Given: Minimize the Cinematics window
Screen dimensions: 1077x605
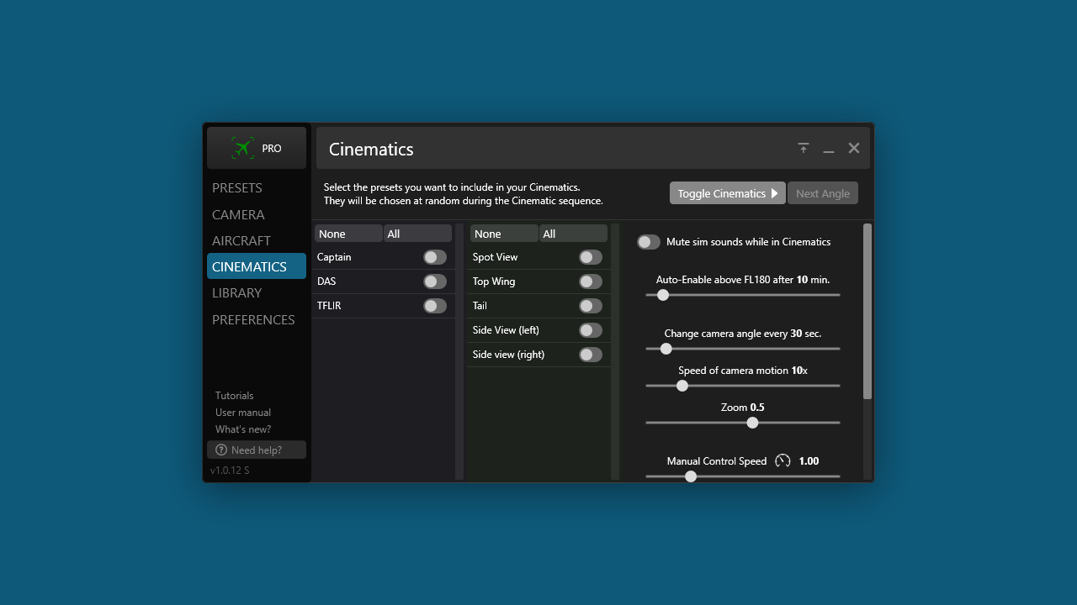Looking at the screenshot, I should (829, 149).
